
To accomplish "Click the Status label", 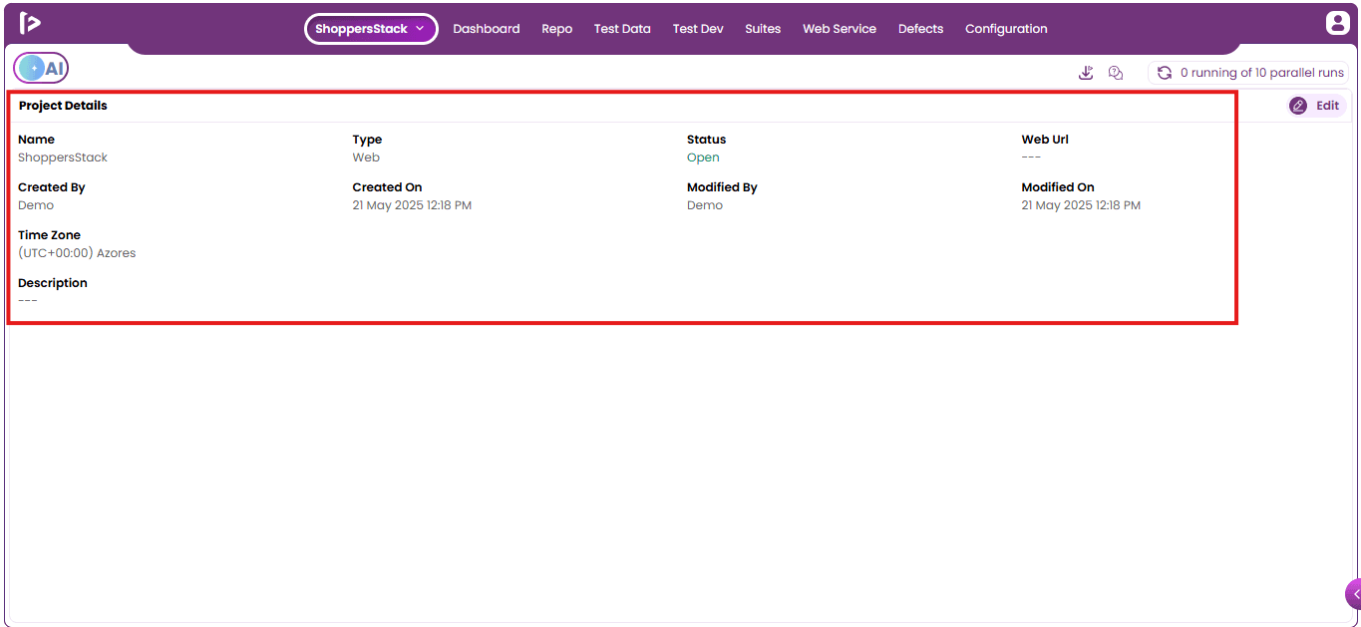I will point(706,140).
